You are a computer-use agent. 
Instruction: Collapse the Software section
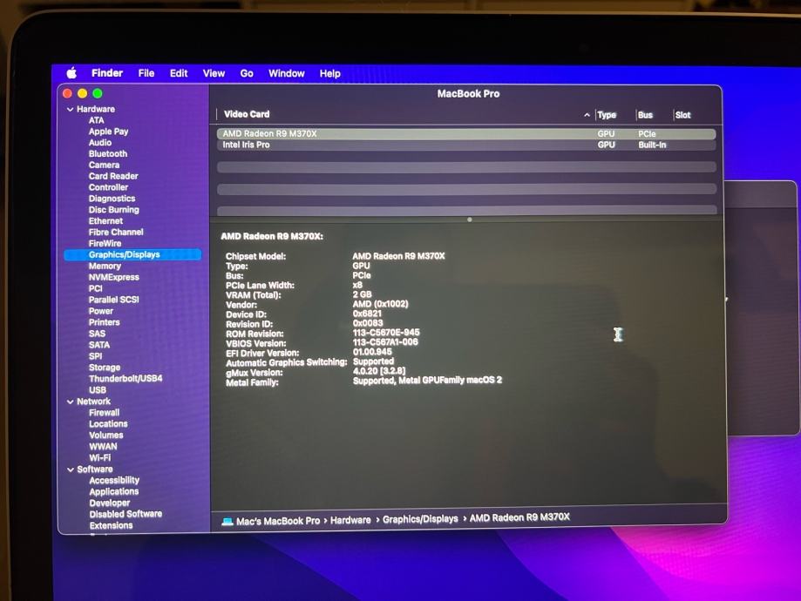(70, 469)
